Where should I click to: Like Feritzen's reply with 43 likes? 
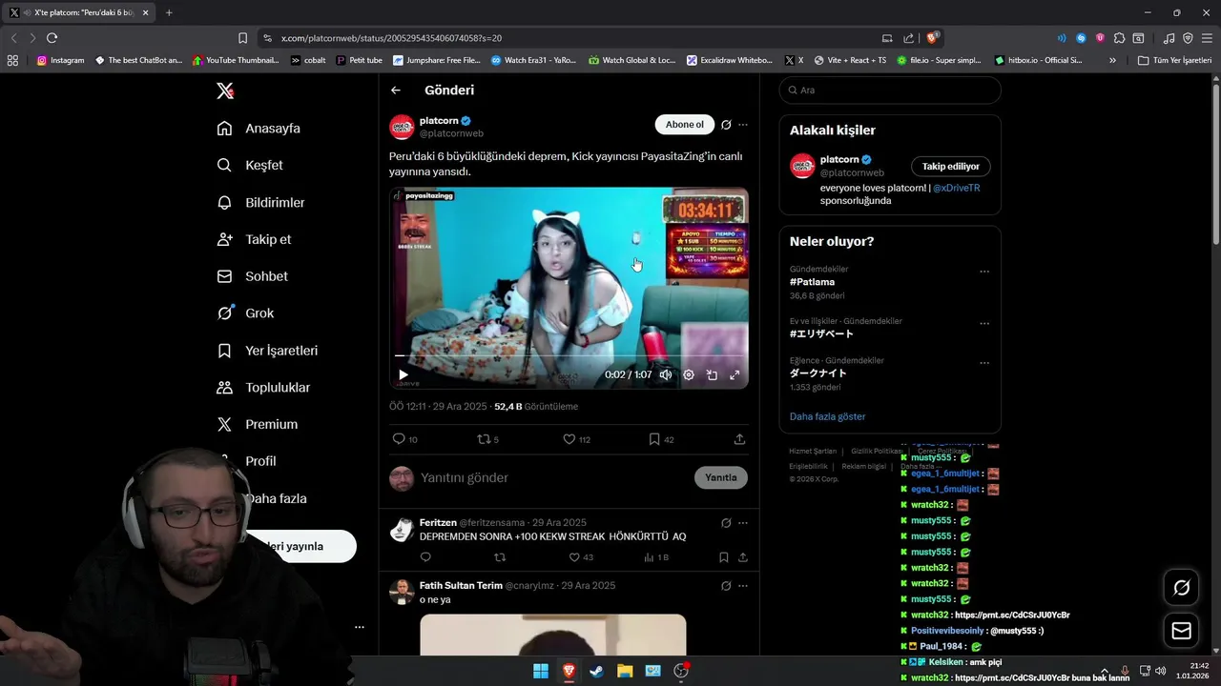click(x=581, y=557)
